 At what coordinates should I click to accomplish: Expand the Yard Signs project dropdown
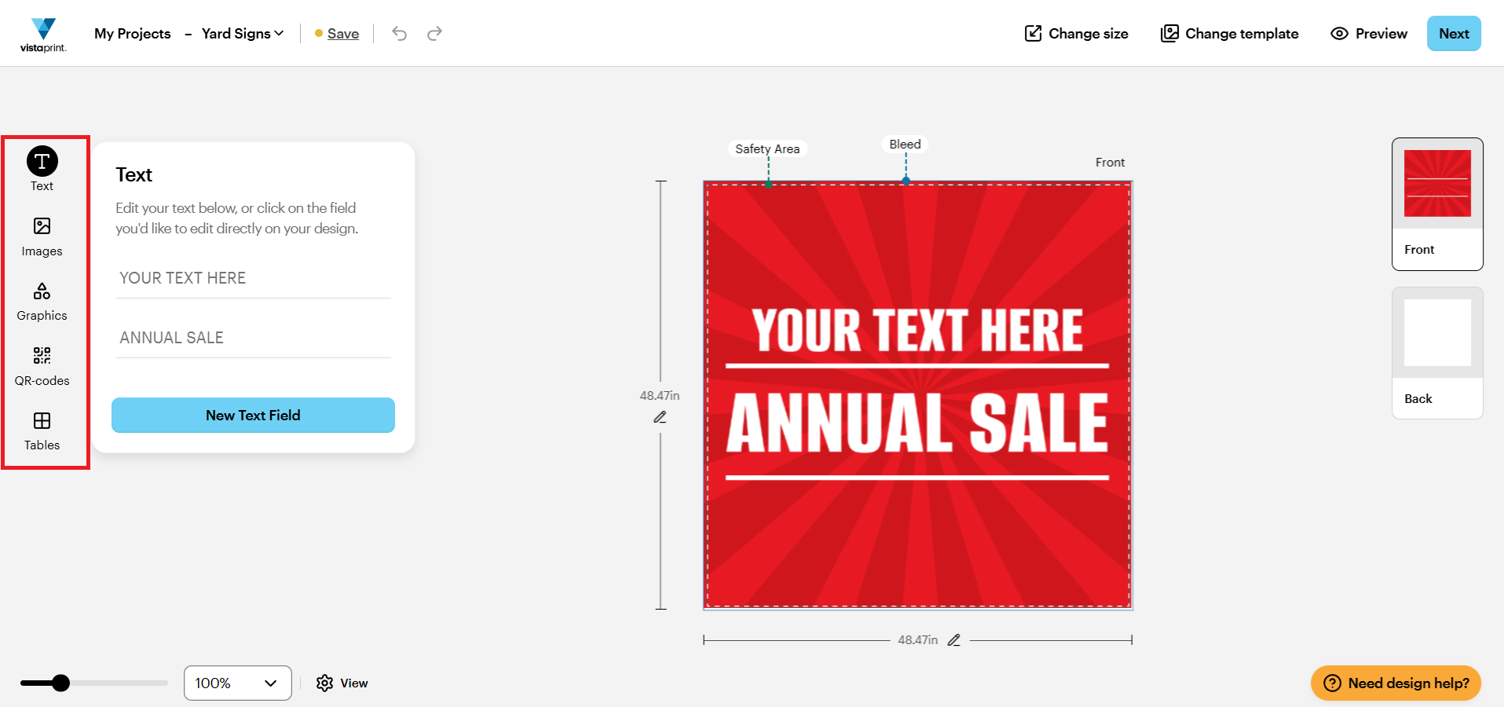tap(243, 34)
